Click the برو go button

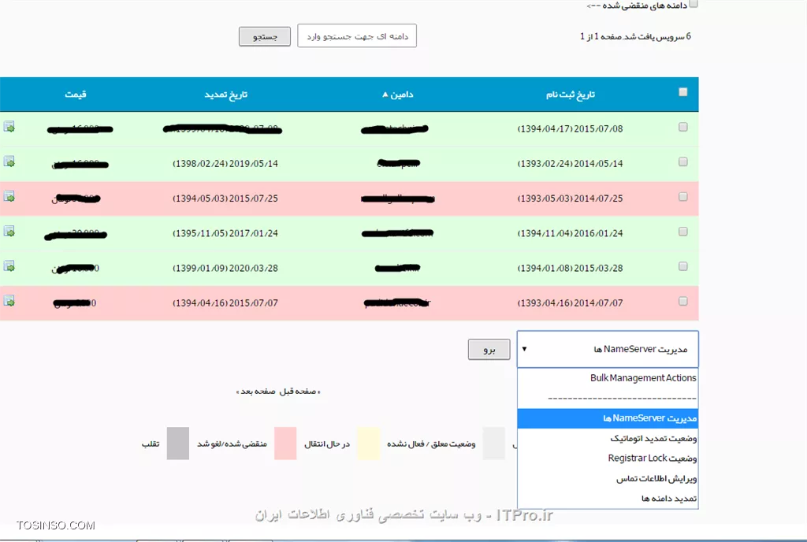point(489,350)
